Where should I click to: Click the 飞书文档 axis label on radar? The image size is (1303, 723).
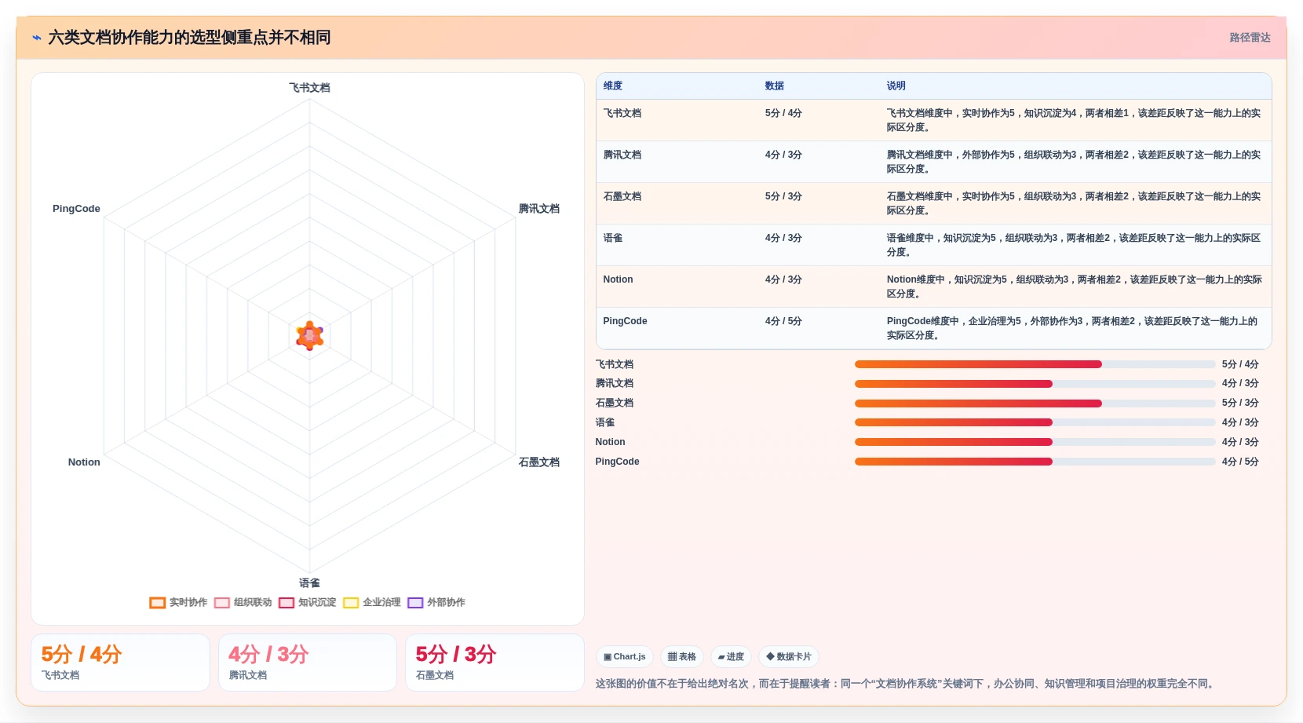tap(309, 88)
